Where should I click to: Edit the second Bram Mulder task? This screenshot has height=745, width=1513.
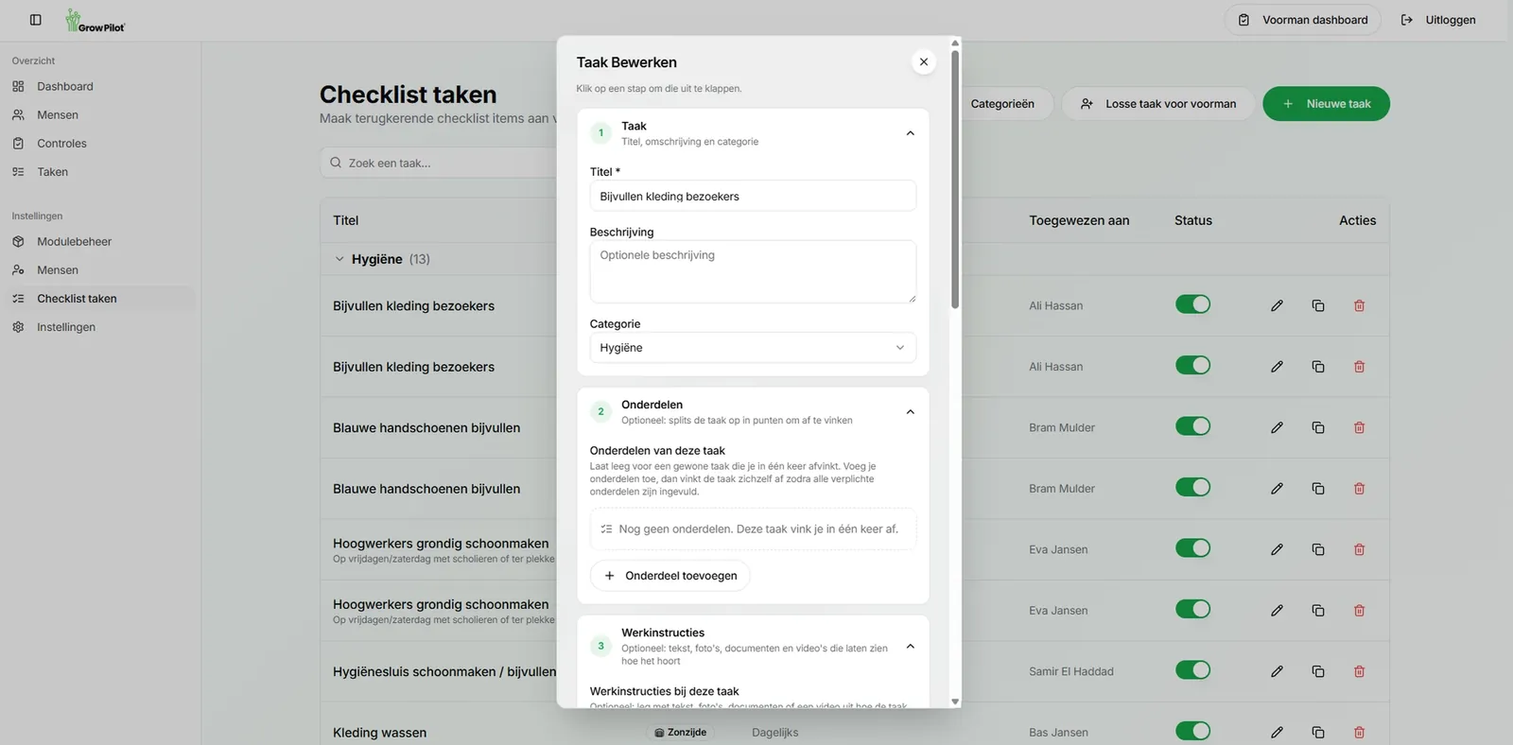point(1277,489)
